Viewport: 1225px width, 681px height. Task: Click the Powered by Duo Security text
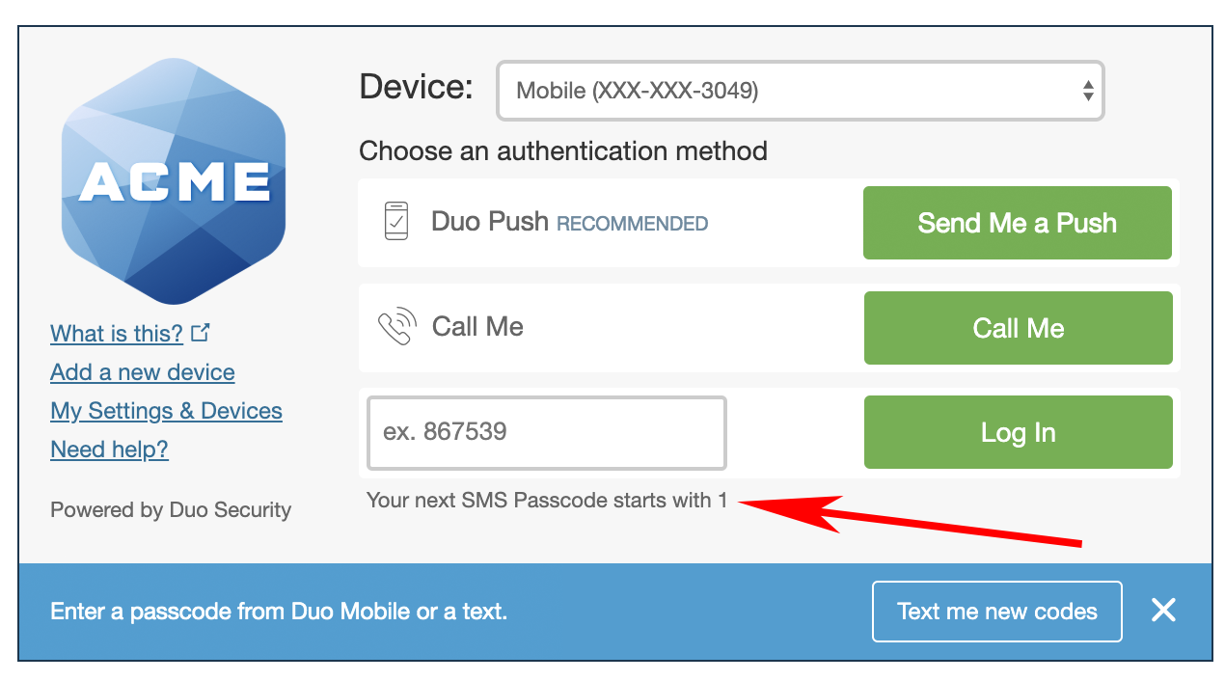click(170, 509)
